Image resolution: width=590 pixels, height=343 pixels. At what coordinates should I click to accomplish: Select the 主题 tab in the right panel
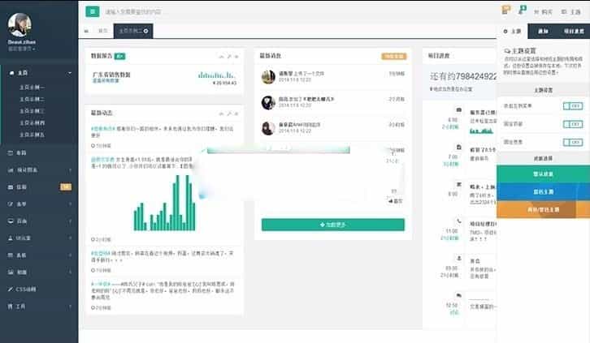pyautogui.click(x=513, y=32)
